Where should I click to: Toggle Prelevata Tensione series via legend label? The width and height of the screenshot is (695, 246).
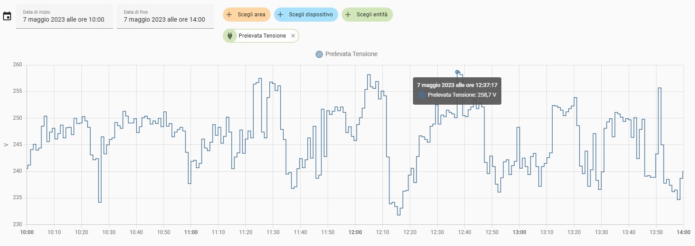point(351,54)
